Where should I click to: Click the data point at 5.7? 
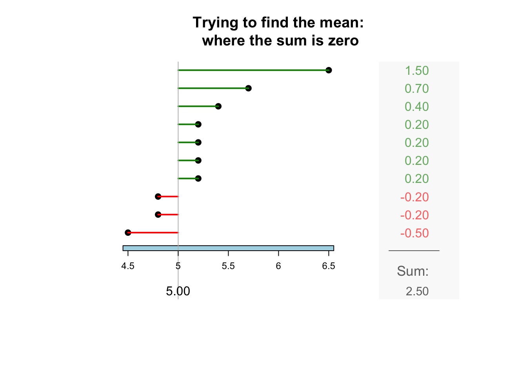pos(248,88)
